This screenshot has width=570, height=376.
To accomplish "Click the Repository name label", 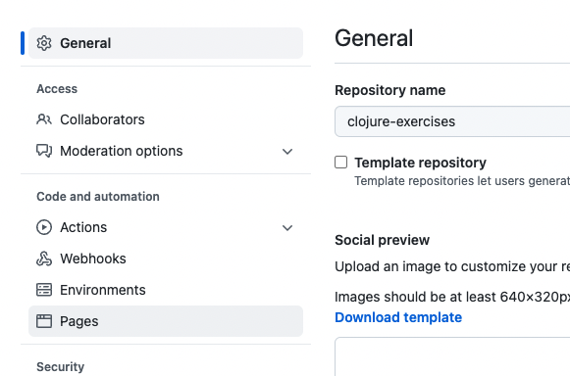I will pos(390,90).
